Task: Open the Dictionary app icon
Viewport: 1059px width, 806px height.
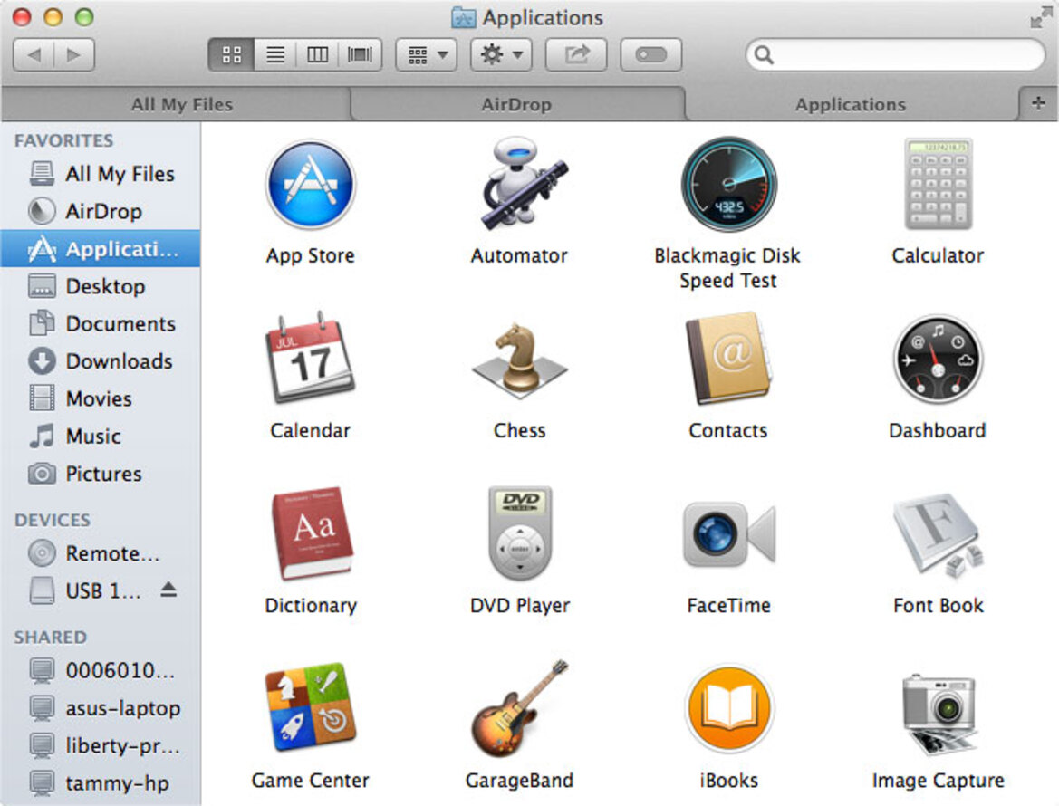Action: point(311,533)
